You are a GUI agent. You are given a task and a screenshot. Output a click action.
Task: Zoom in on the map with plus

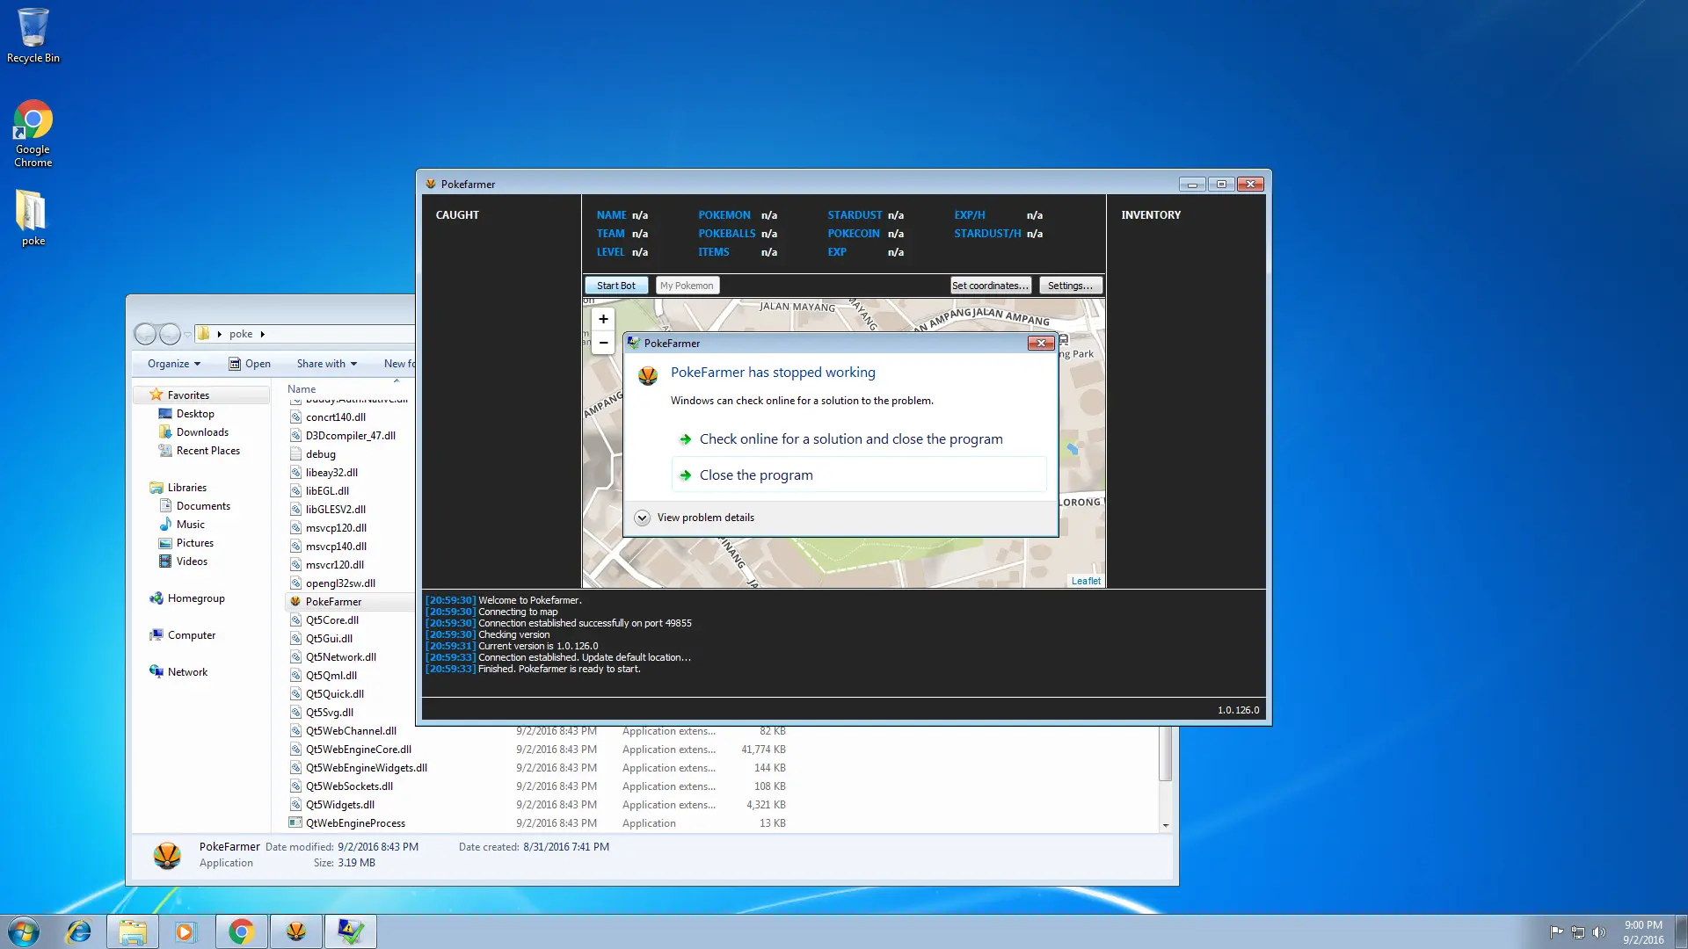(x=603, y=319)
